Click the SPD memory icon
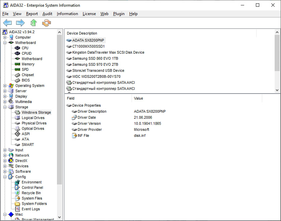The image size is (281, 221). (17, 69)
